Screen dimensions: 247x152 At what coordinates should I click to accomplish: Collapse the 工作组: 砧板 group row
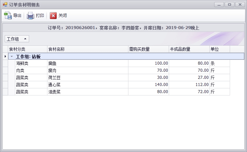click(12, 57)
